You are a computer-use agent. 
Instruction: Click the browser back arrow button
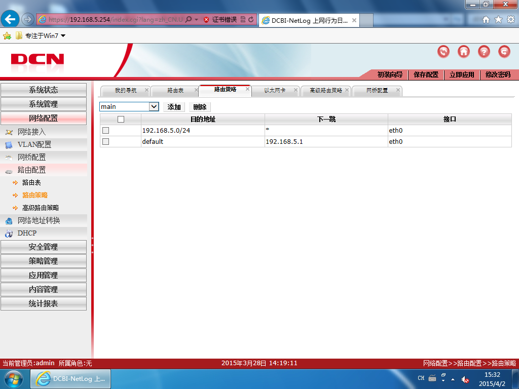click(10, 19)
